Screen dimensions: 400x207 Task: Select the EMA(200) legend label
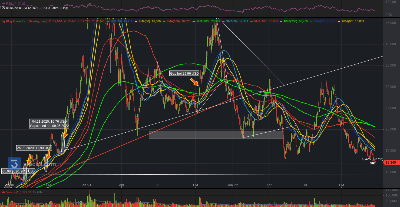[x=290, y=21]
